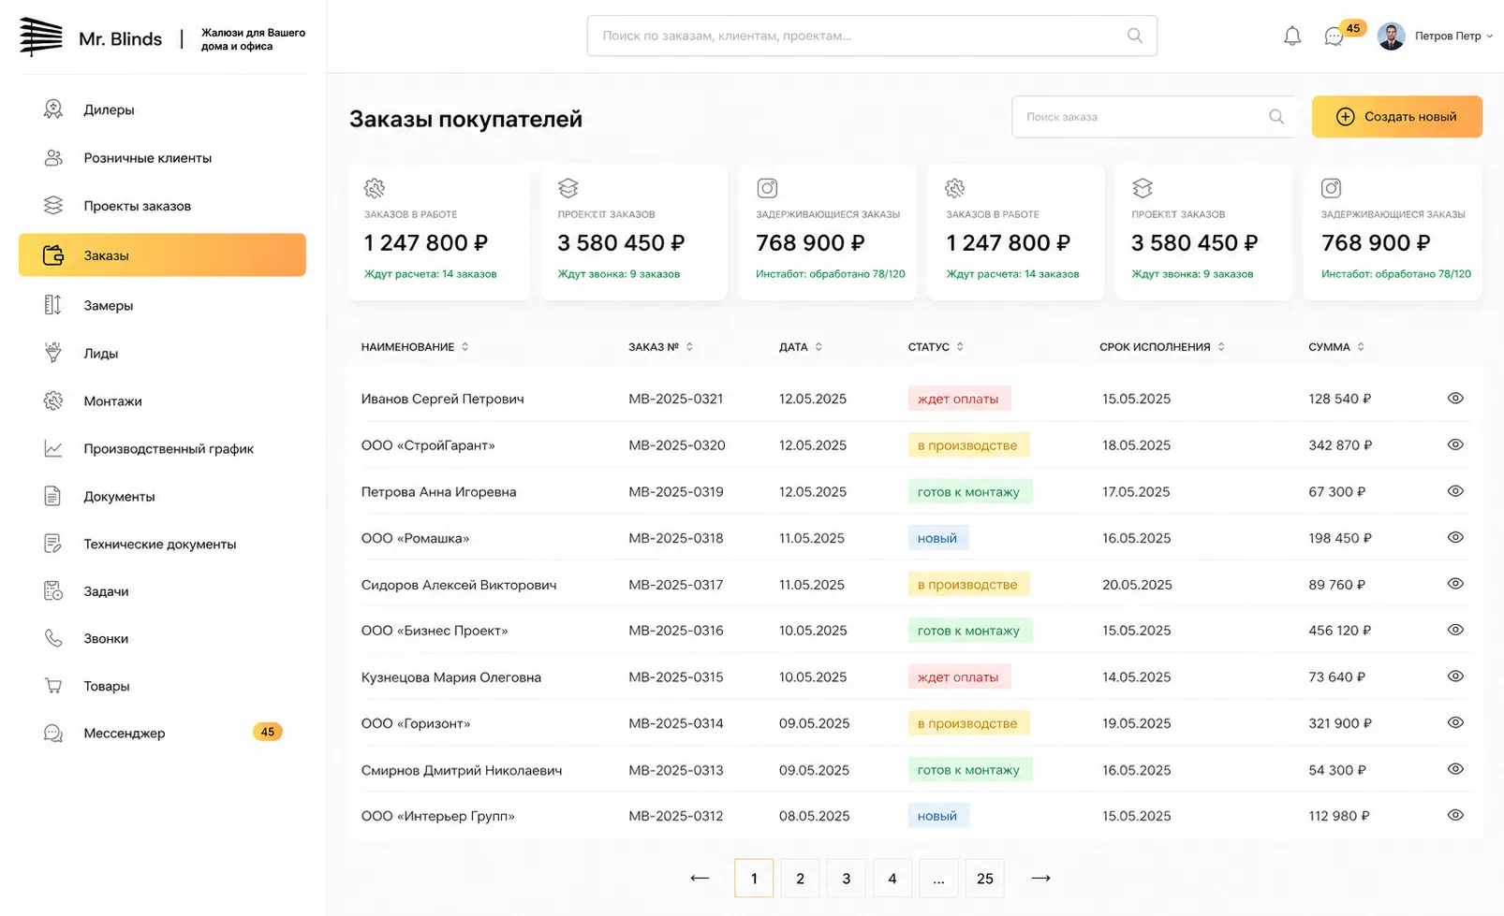
Task: Focus the global search field for orders, clients, projects
Action: (872, 36)
